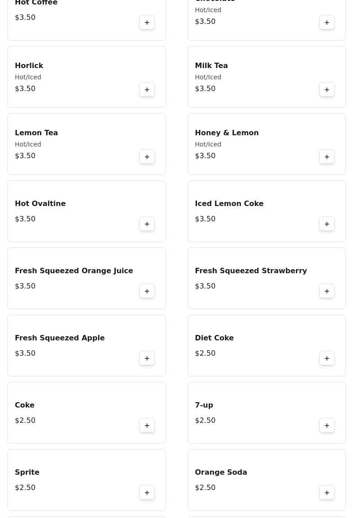
Task: Click plus for Iced Lemon Coke
Action: pos(327,224)
